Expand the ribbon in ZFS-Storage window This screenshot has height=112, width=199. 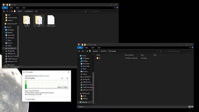tap(190, 48)
